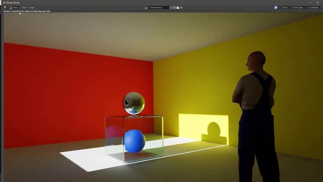Click the Blender Render window title

13,3
